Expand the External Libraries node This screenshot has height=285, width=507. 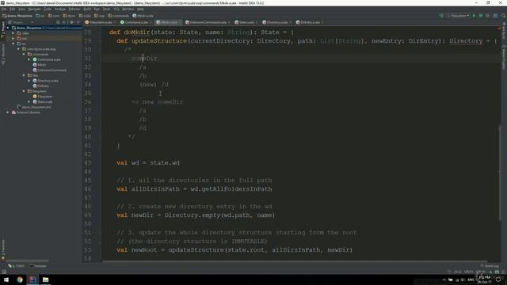point(8,112)
